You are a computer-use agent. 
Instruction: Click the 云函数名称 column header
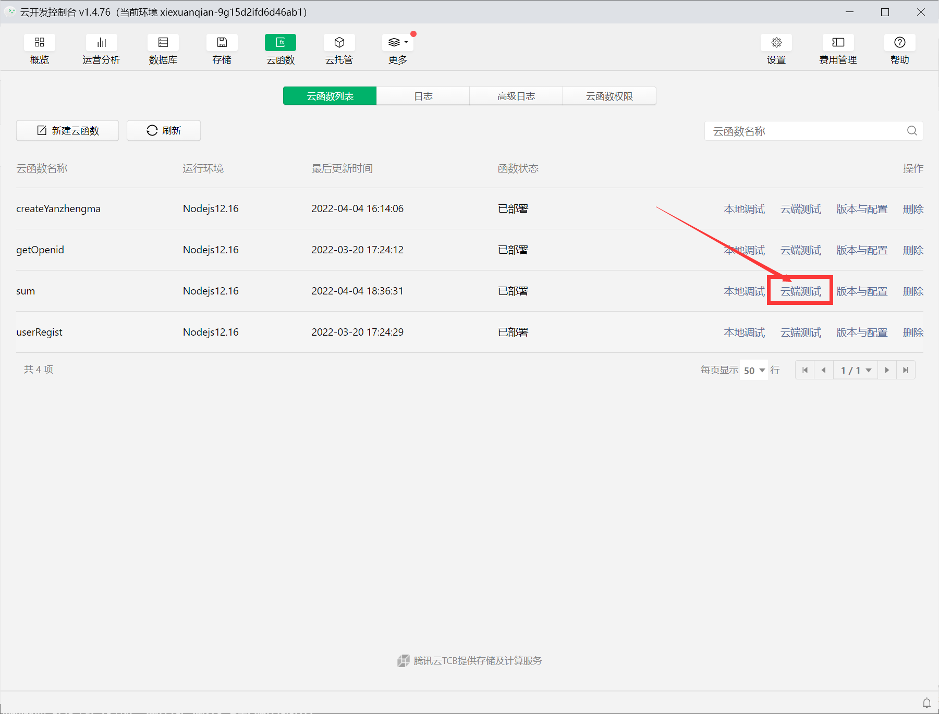click(x=42, y=168)
